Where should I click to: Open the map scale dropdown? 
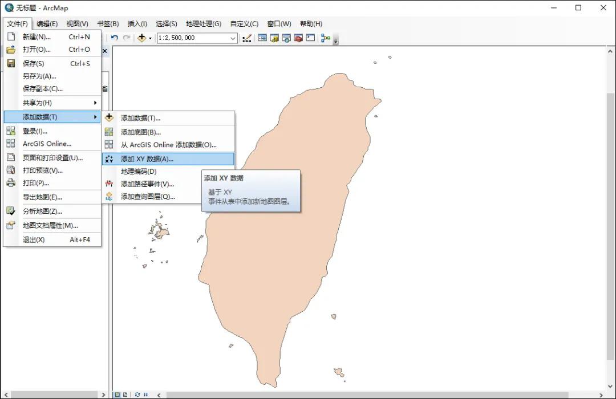click(x=233, y=38)
